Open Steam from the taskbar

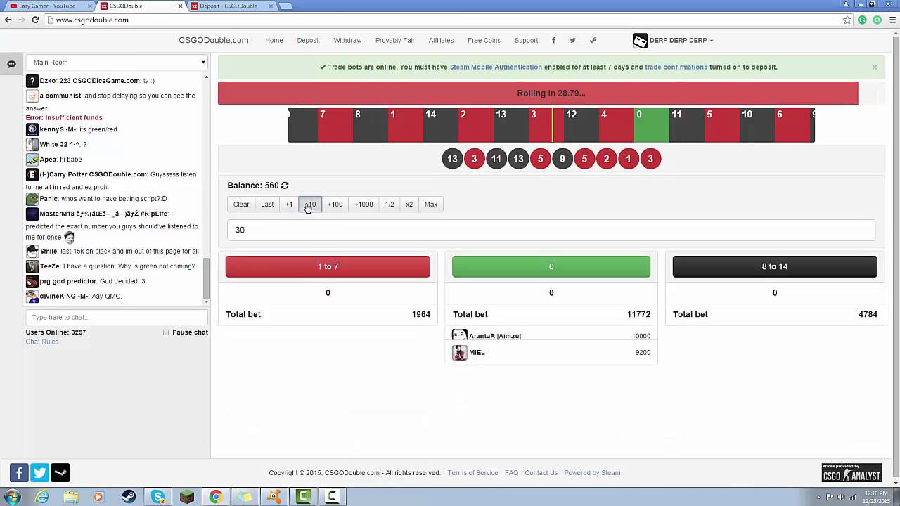(129, 497)
